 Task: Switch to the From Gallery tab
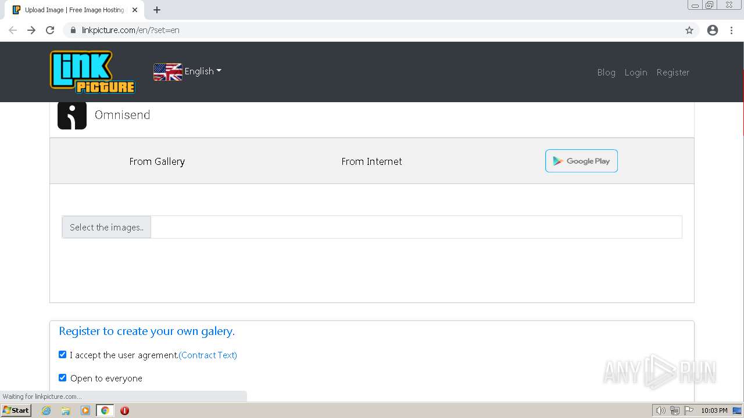pyautogui.click(x=157, y=161)
